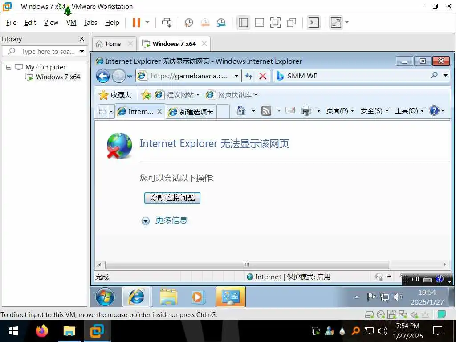456x342 pixels.
Task: Click the Win7 Action Center flag icon
Action: pyautogui.click(x=371, y=297)
